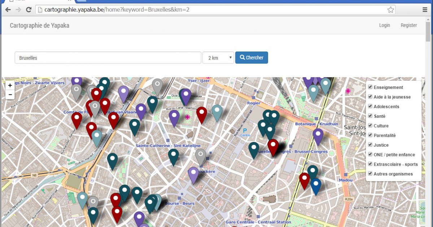Viewport: 433px width, 227px height.
Task: Uncheck ONE / petite enfance filter
Action: (x=370, y=154)
